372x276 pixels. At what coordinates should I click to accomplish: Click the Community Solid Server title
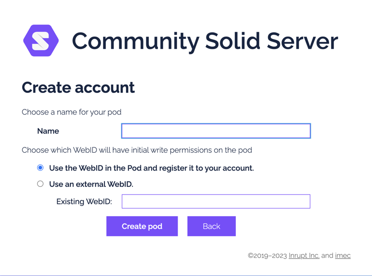tap(205, 41)
